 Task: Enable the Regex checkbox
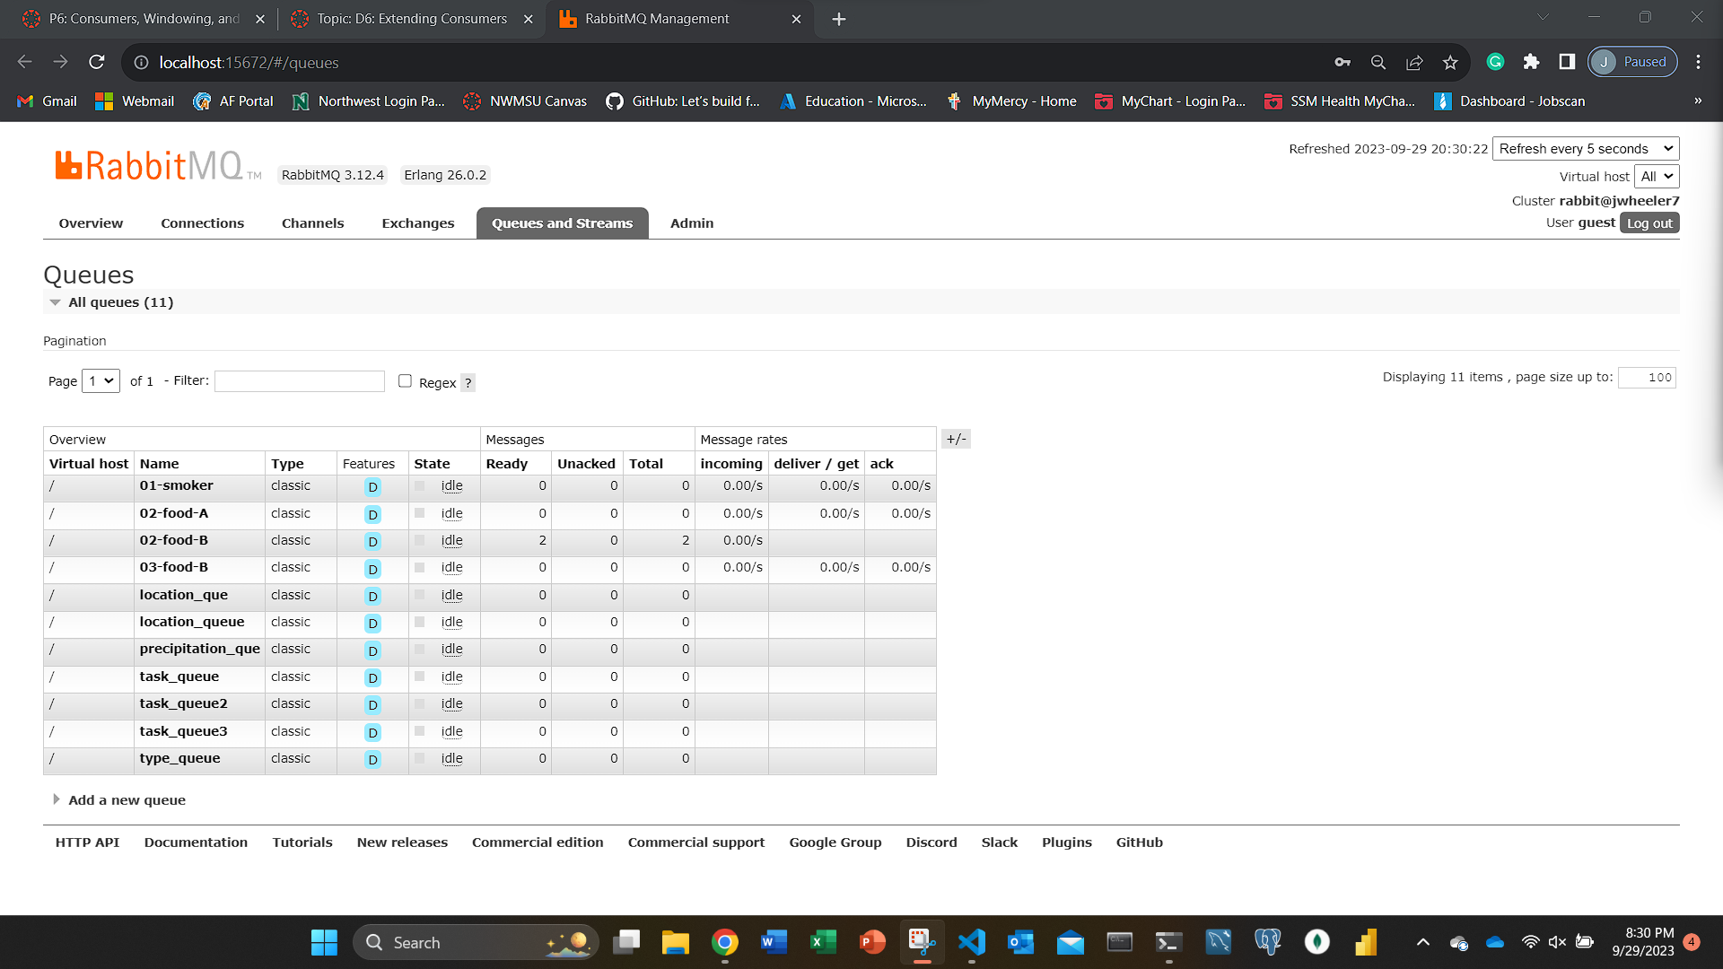click(405, 381)
